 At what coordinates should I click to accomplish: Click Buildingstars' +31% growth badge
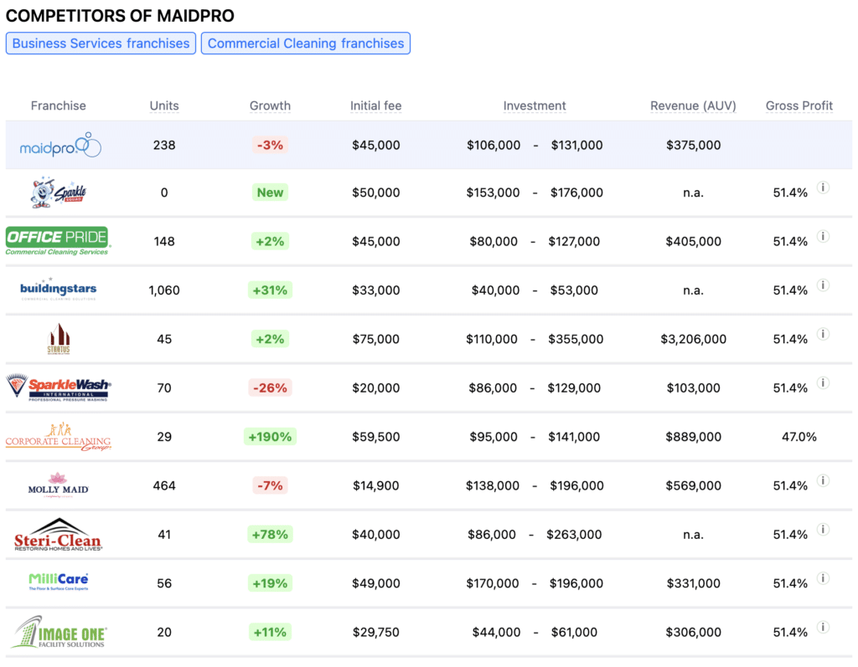tap(270, 290)
